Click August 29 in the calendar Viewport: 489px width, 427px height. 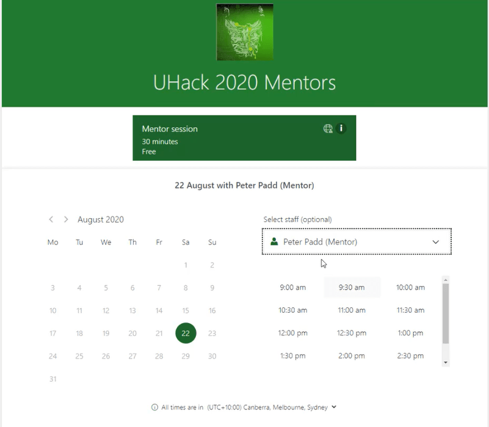pos(186,356)
